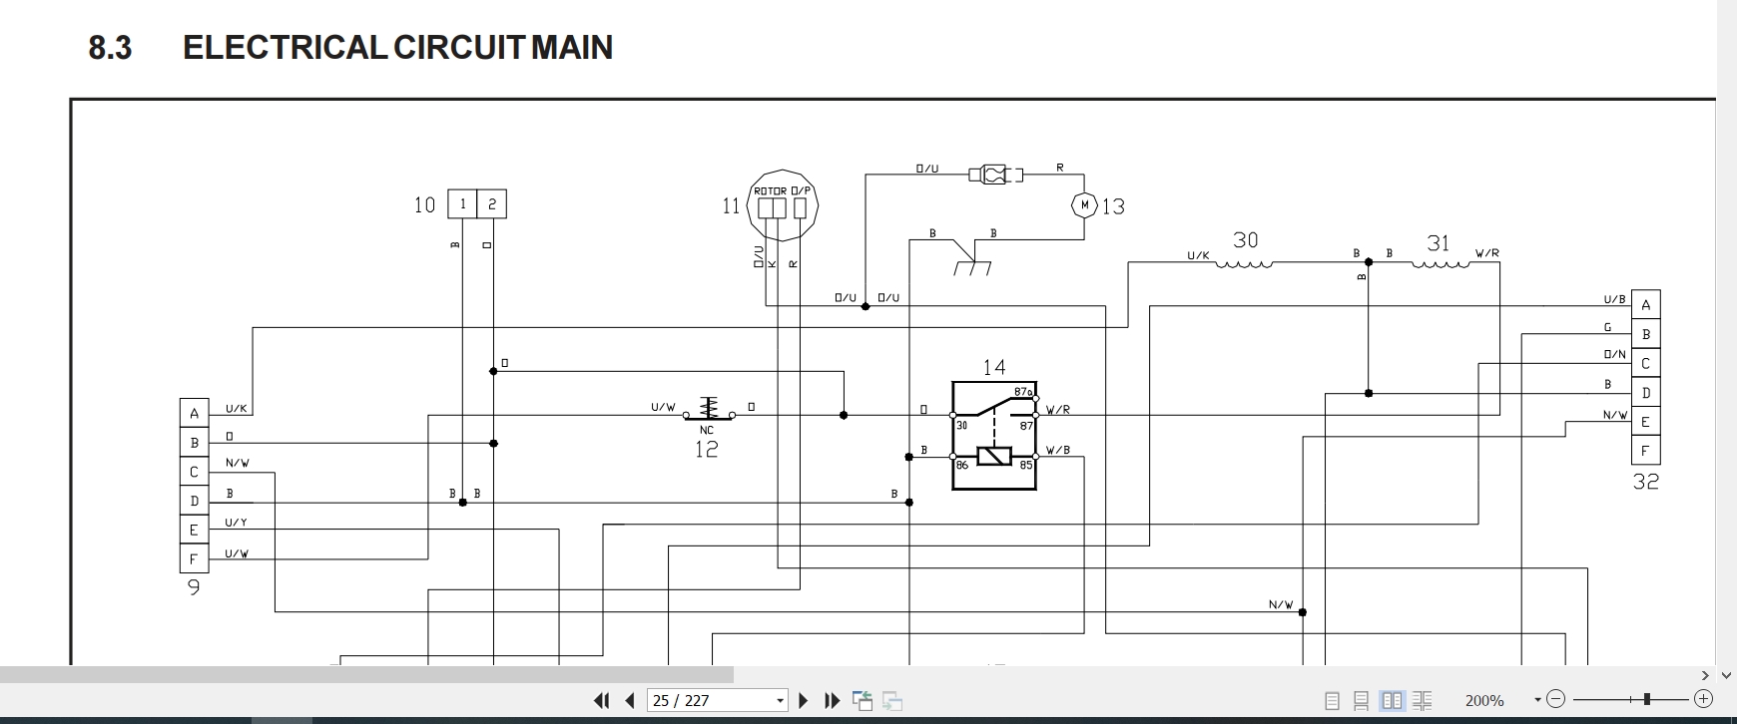The image size is (1737, 724).
Task: Go to first page of document
Action: pyautogui.click(x=601, y=701)
